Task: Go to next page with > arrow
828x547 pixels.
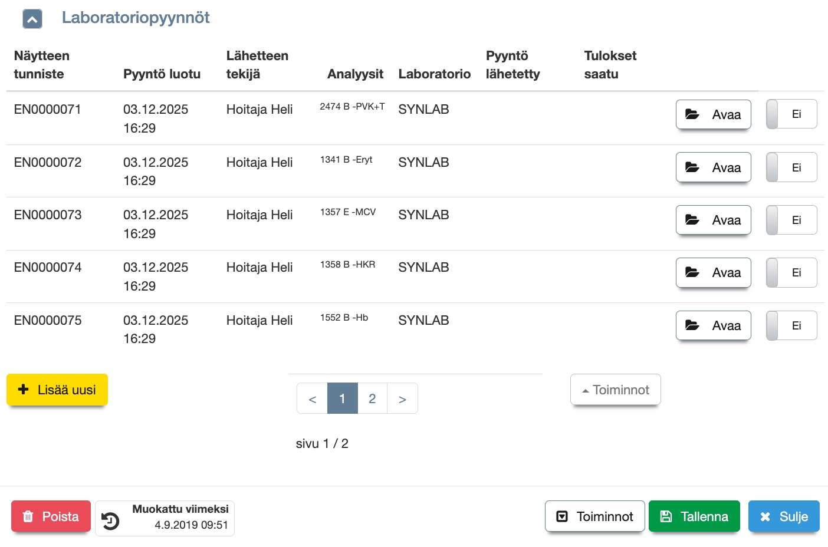Action: tap(402, 399)
